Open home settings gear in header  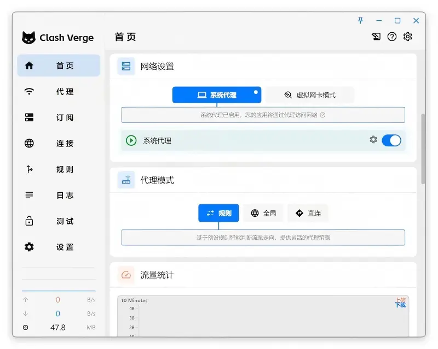point(407,37)
